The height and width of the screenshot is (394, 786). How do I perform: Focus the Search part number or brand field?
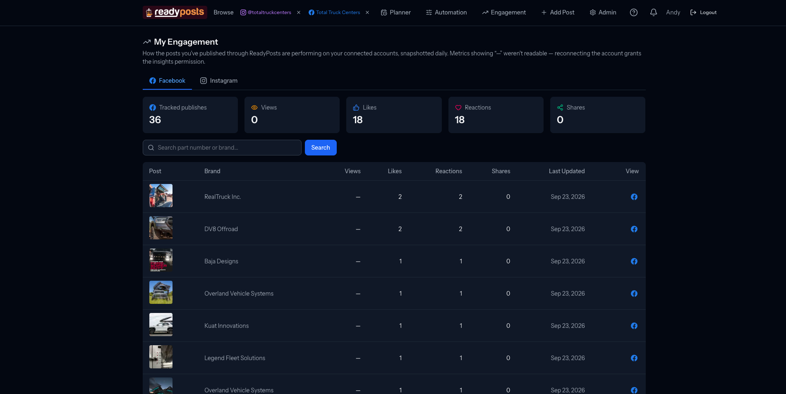[222, 148]
